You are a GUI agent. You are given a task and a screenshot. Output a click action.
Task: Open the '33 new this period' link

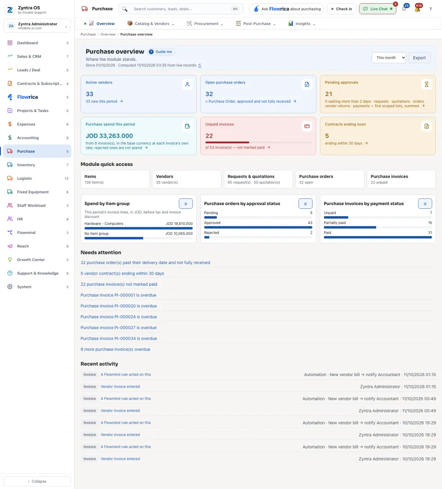pyautogui.click(x=105, y=101)
